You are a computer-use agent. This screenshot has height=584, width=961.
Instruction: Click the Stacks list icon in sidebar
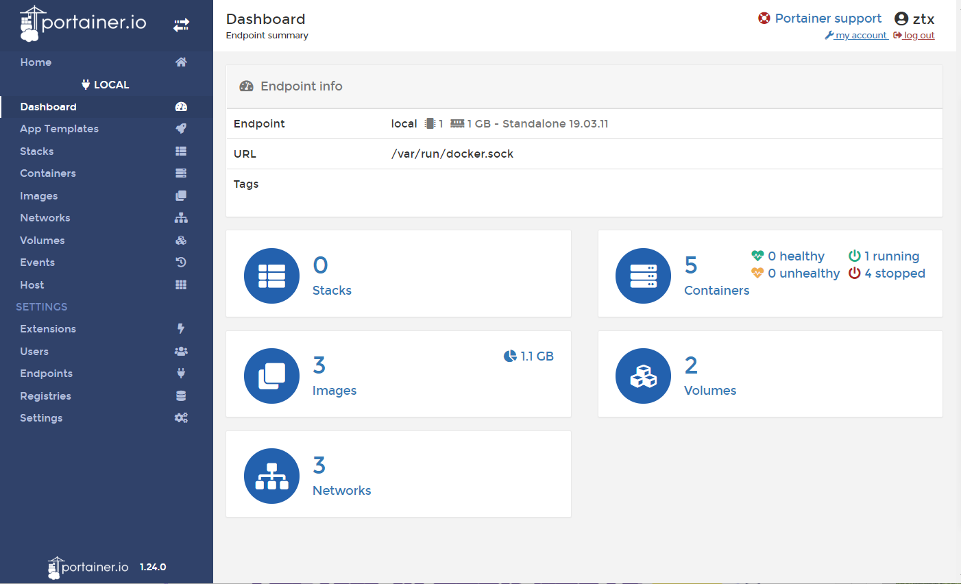tap(181, 151)
